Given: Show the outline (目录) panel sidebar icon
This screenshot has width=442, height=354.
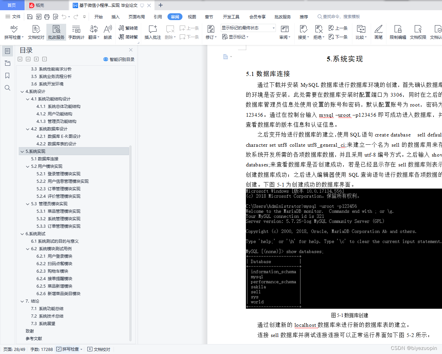Looking at the screenshot, I should click(x=8, y=51).
